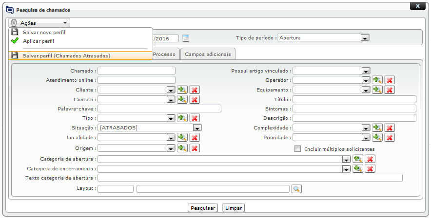Click the Limpar button
This screenshot has width=431, height=218.
click(234, 208)
